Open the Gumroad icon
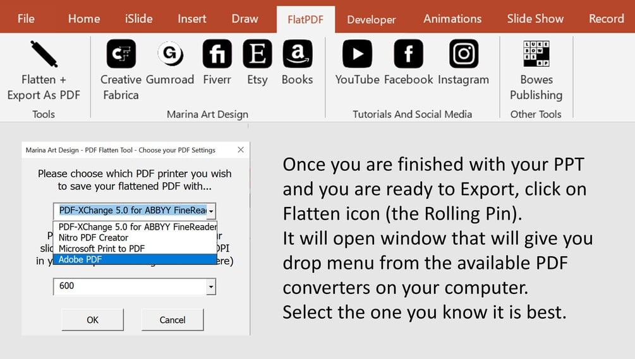 click(x=170, y=54)
